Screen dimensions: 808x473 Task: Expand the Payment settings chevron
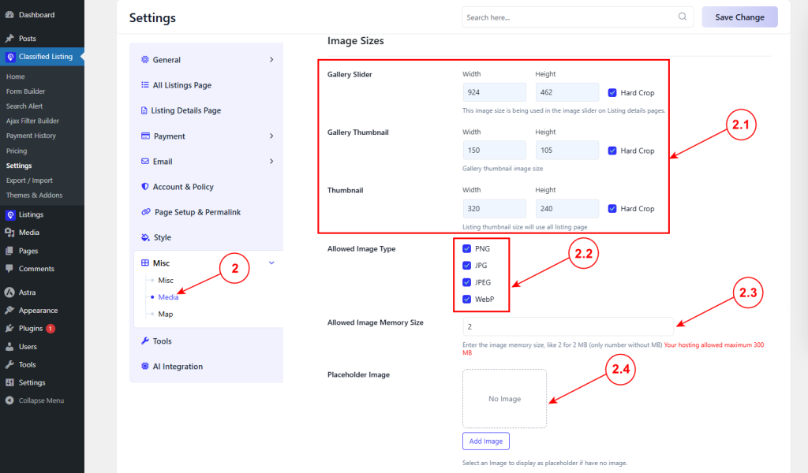pyautogui.click(x=271, y=136)
